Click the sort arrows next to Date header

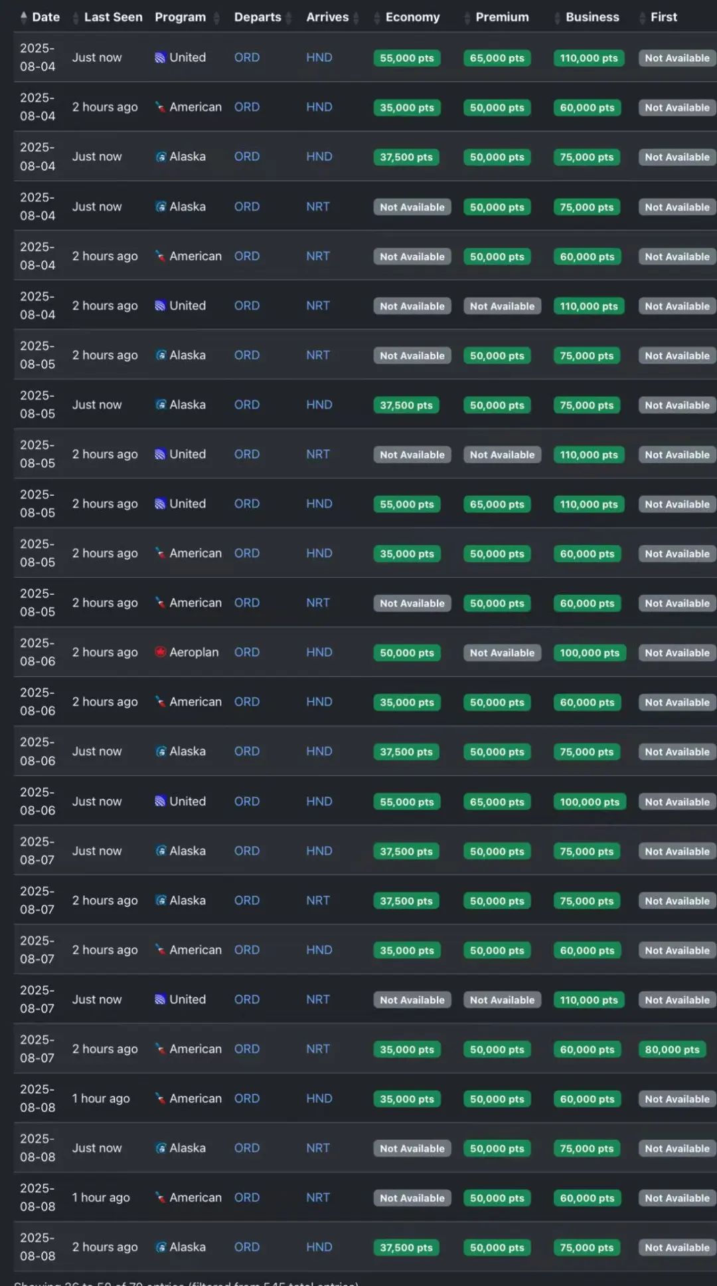pyautogui.click(x=24, y=17)
